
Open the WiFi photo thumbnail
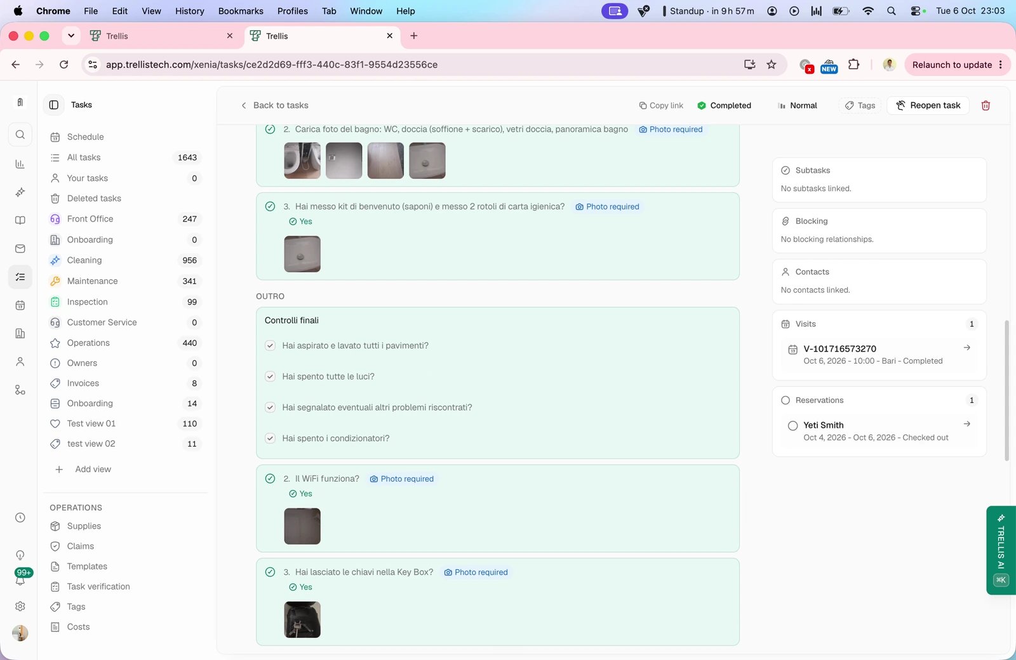(x=302, y=526)
